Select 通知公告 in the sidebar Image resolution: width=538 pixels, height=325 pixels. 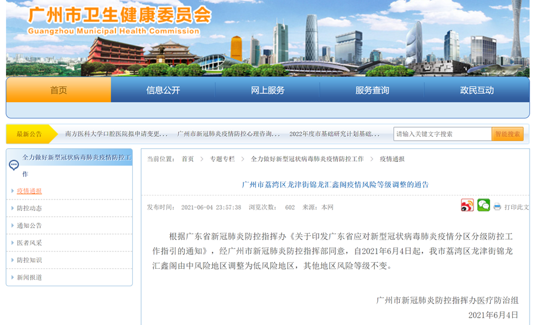[29, 225]
